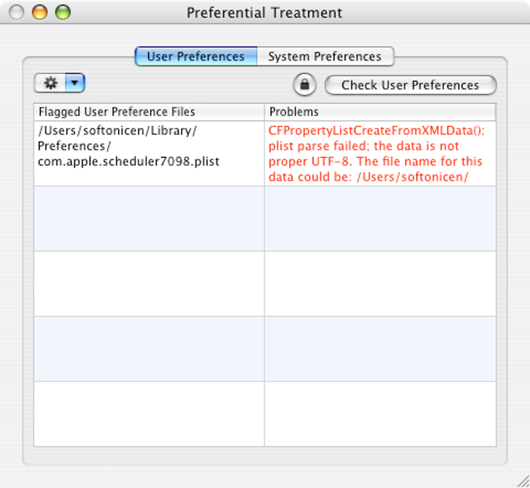Select the first empty blue-shaded file row
530x488 pixels.
[149, 219]
